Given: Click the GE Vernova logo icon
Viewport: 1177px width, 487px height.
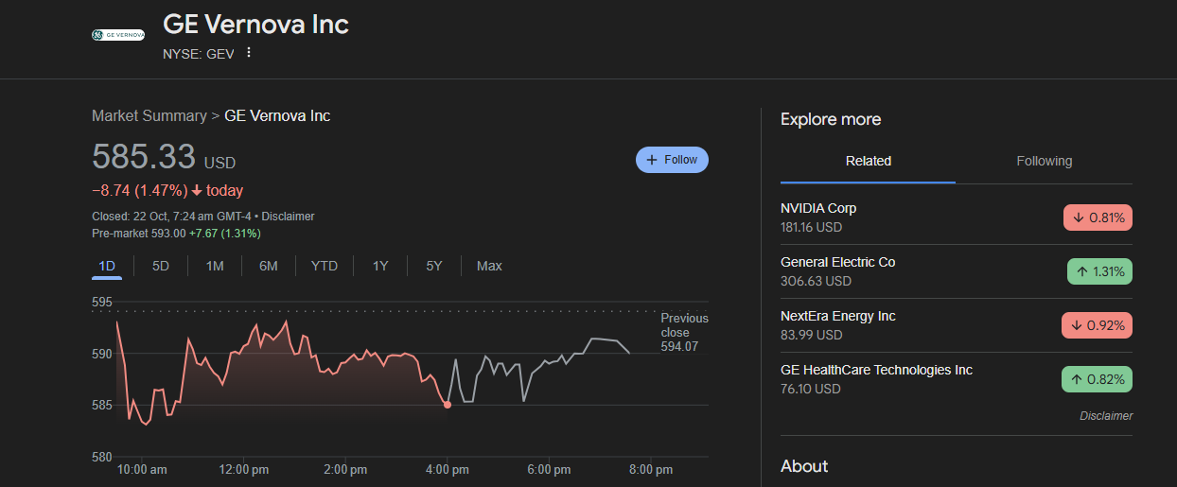Looking at the screenshot, I should [118, 35].
